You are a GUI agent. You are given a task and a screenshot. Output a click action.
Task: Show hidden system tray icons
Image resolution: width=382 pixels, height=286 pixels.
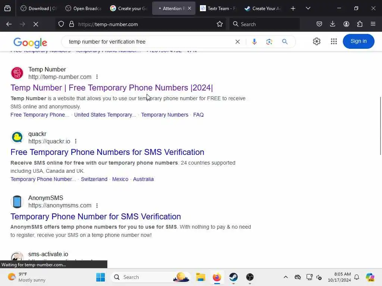pos(286,277)
